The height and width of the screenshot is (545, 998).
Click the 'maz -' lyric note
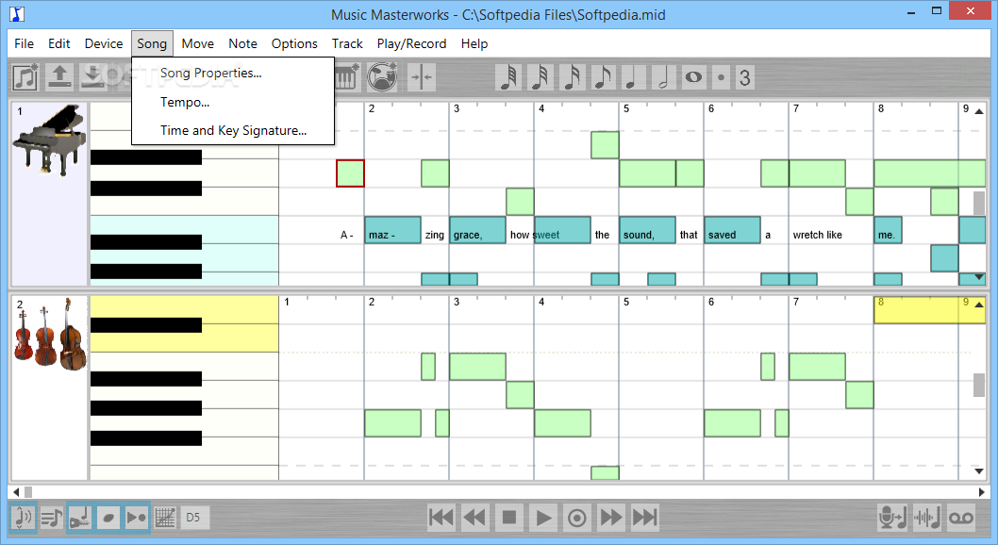[392, 229]
